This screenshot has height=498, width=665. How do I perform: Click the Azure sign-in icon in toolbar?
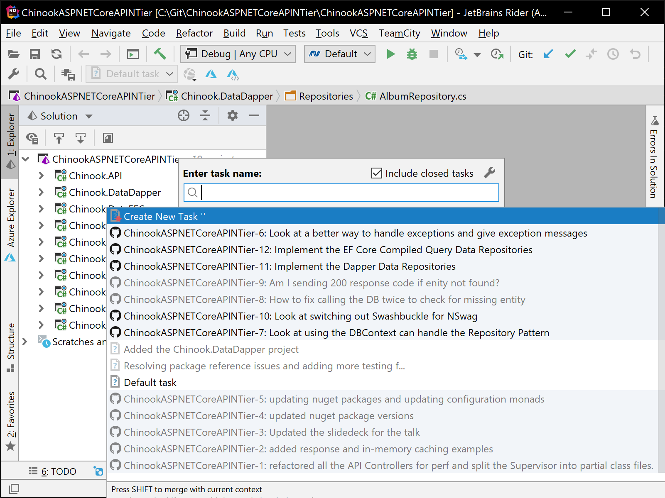(211, 74)
